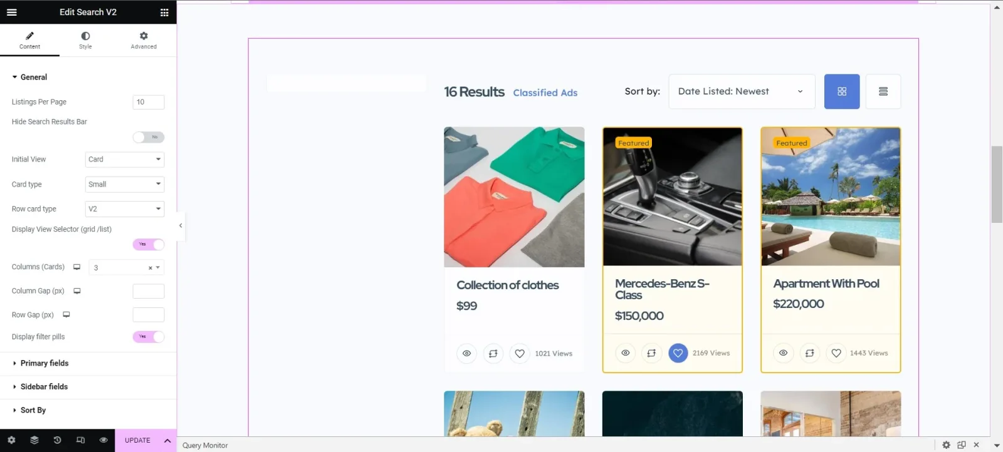Switch to the Content tab
Viewport: 1003px width, 452px height.
click(29, 41)
